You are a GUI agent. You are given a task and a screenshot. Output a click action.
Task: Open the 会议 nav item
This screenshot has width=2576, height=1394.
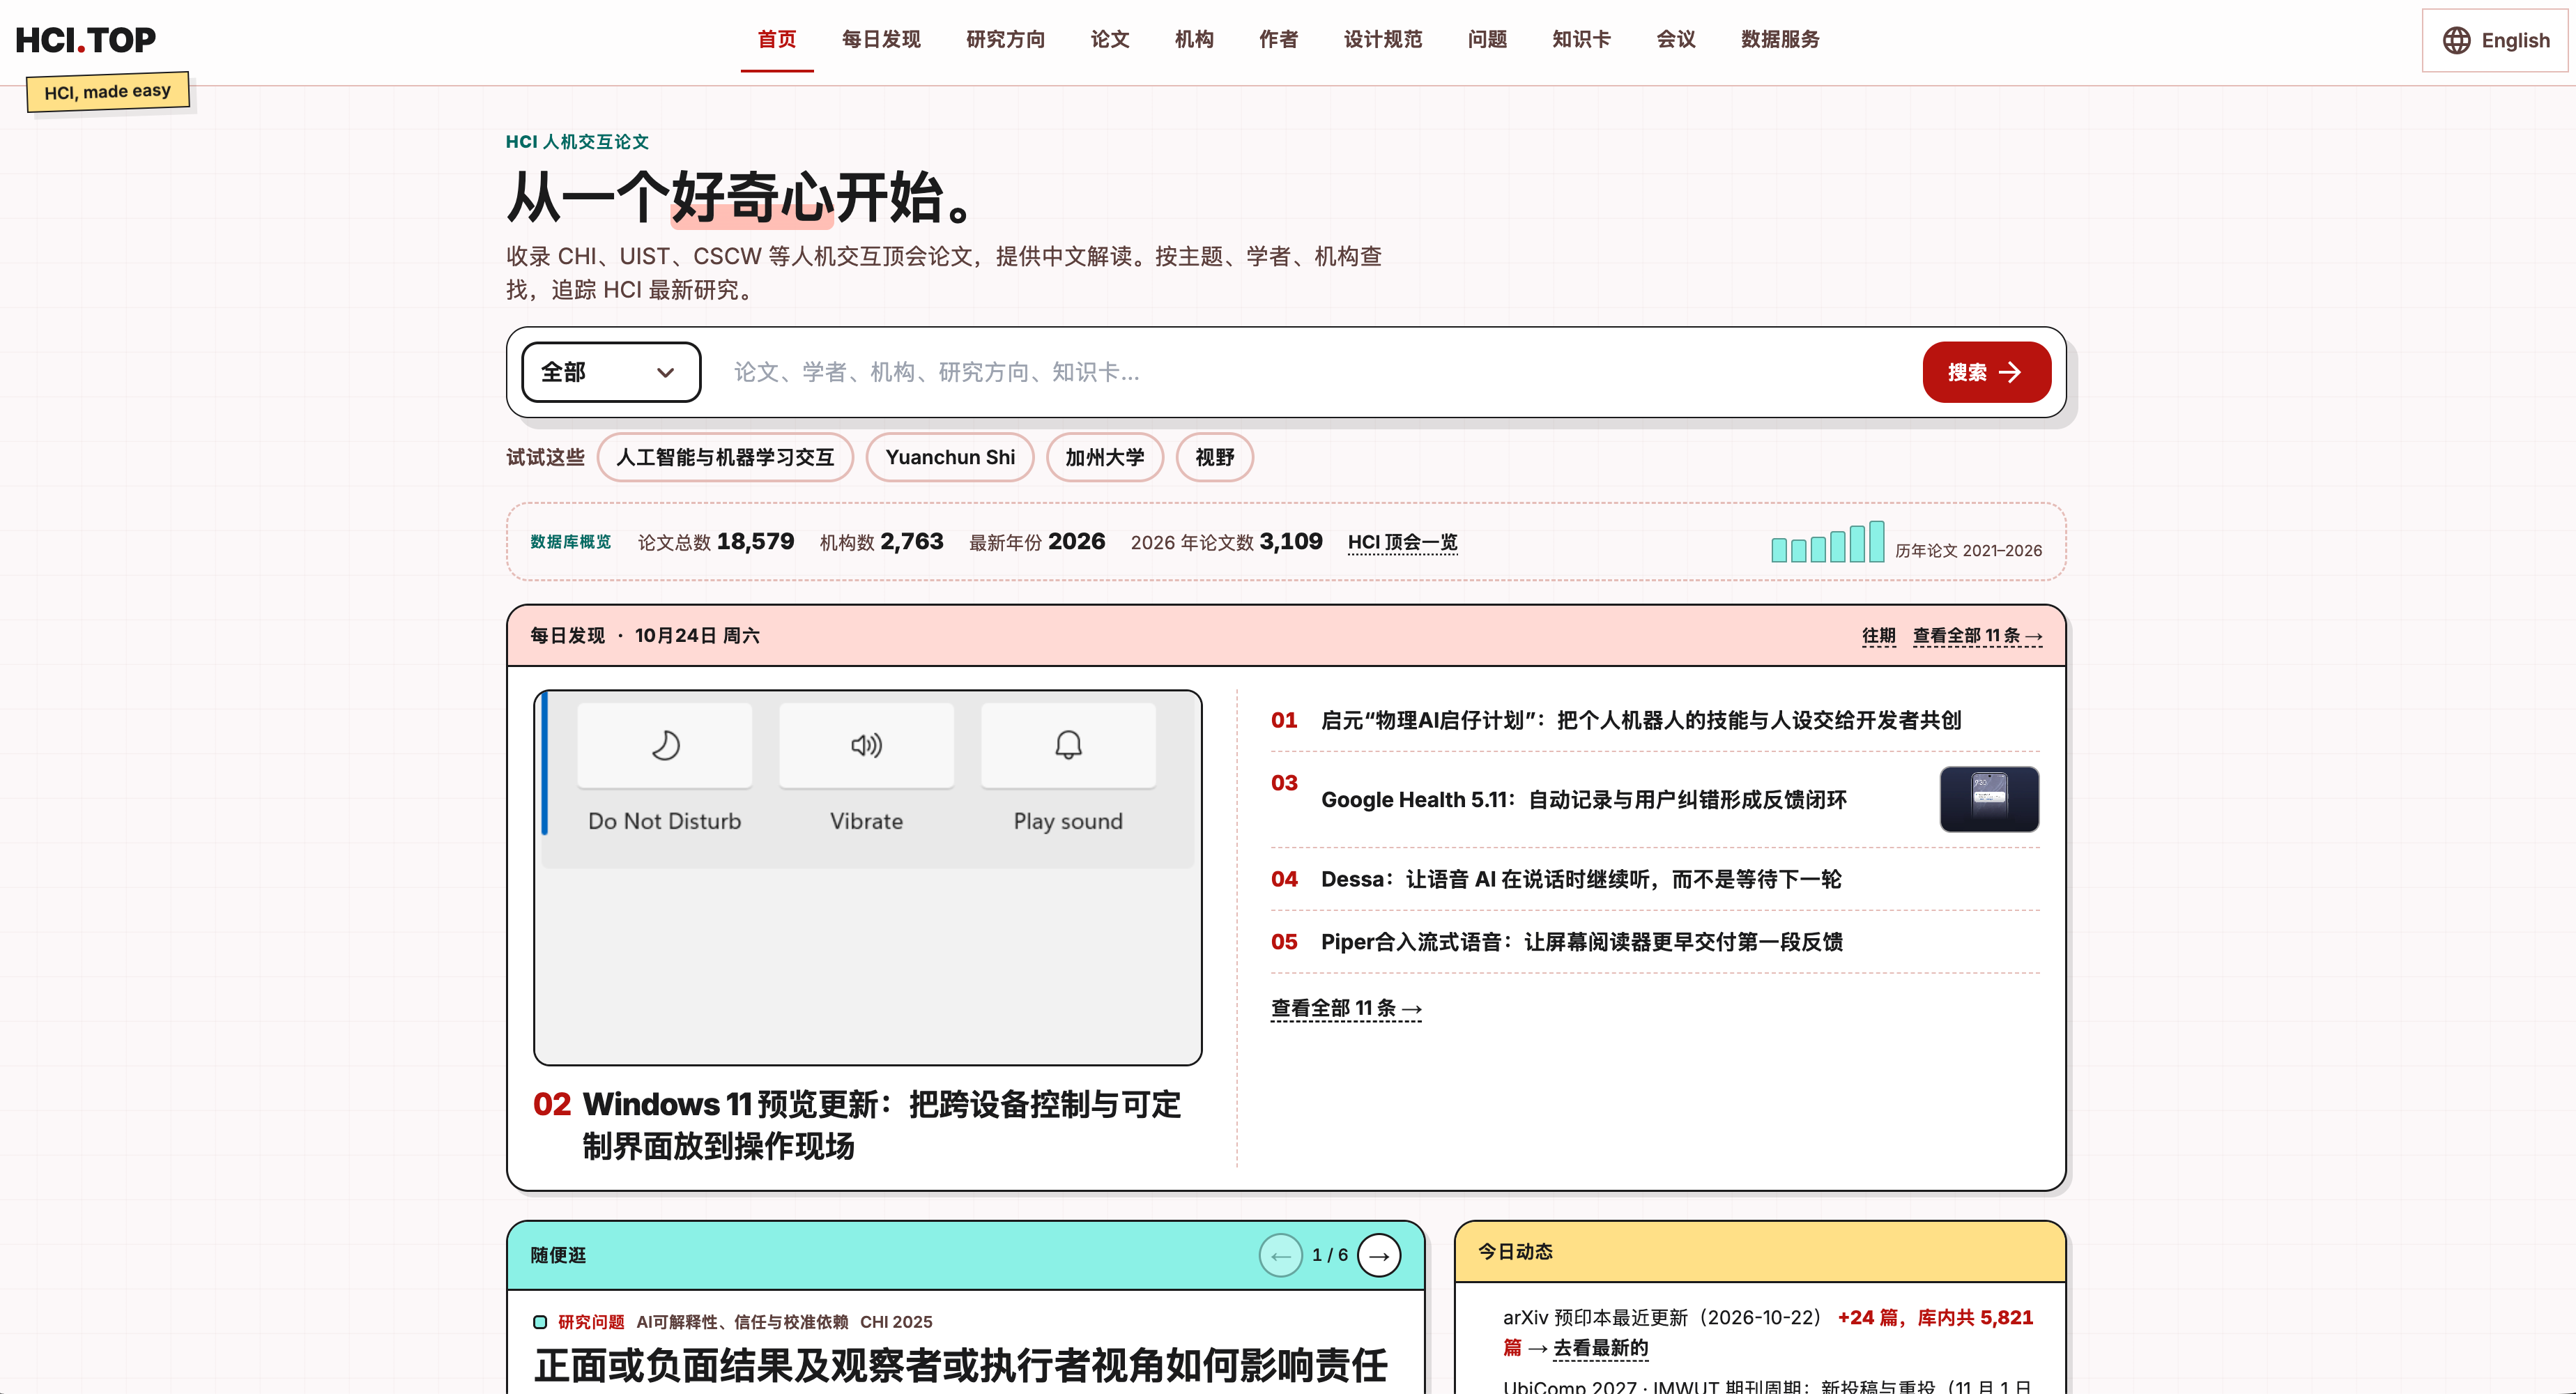1676,39
